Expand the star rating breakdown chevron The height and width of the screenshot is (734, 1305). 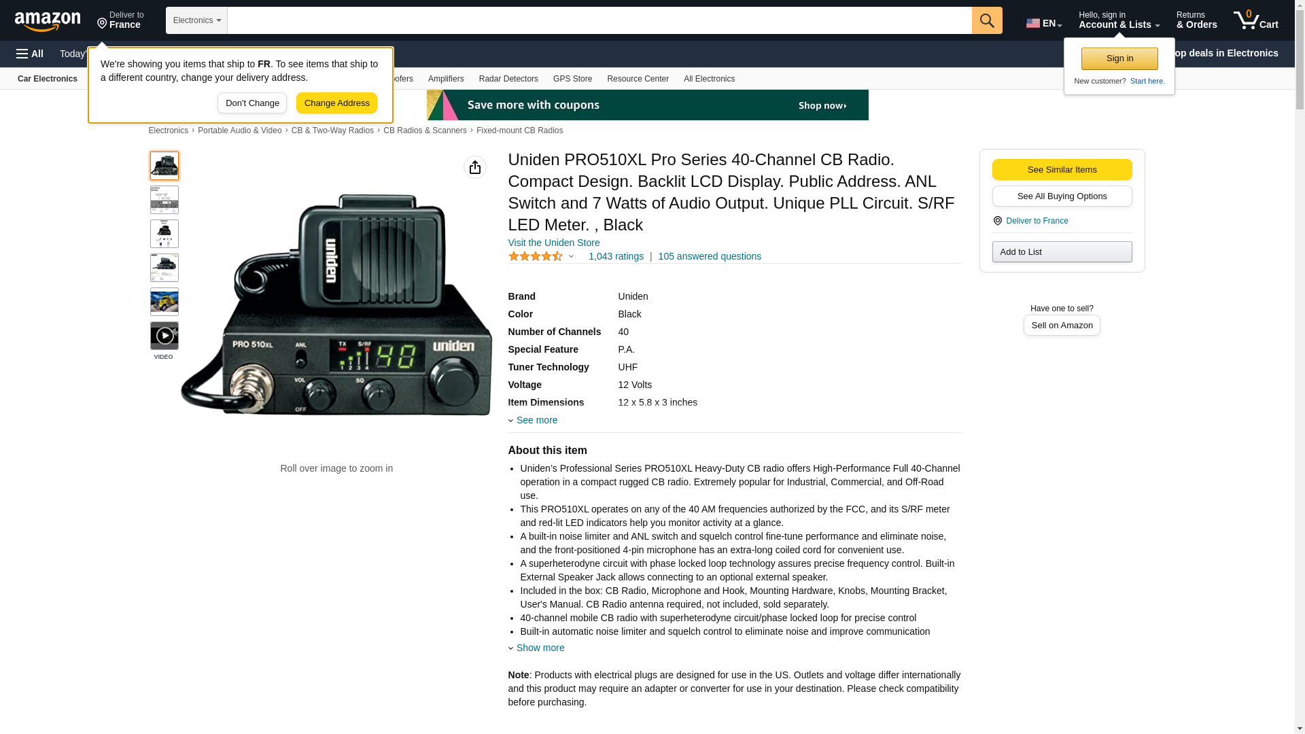[571, 257]
